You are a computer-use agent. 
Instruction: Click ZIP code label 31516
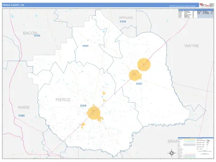pyautogui.click(x=83, y=106)
